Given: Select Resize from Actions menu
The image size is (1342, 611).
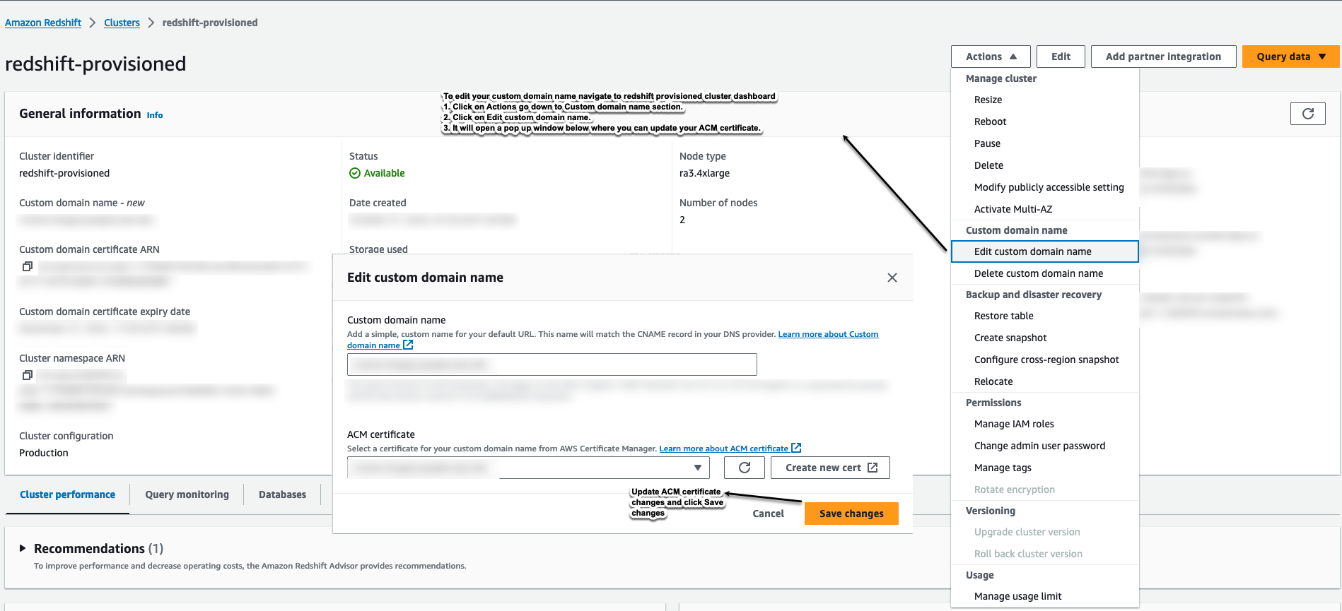Looking at the screenshot, I should click(x=1045, y=100).
